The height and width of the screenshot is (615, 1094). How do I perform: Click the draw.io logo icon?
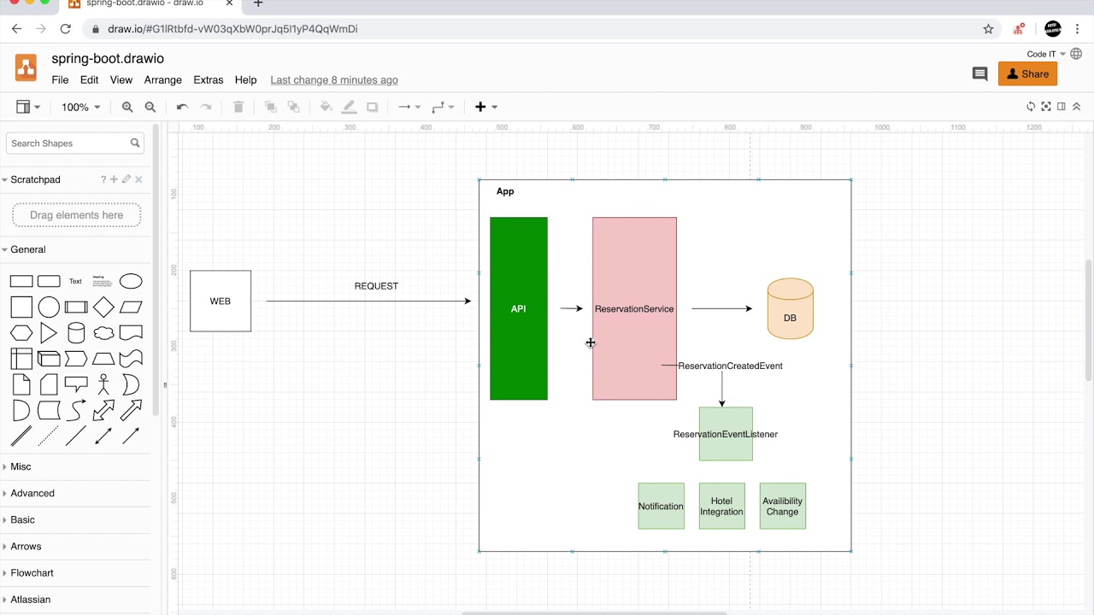pyautogui.click(x=26, y=67)
